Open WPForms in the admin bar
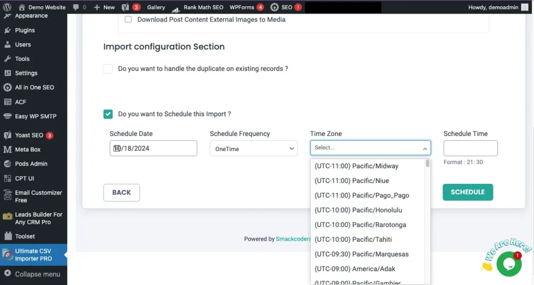534x285 pixels. (242, 7)
